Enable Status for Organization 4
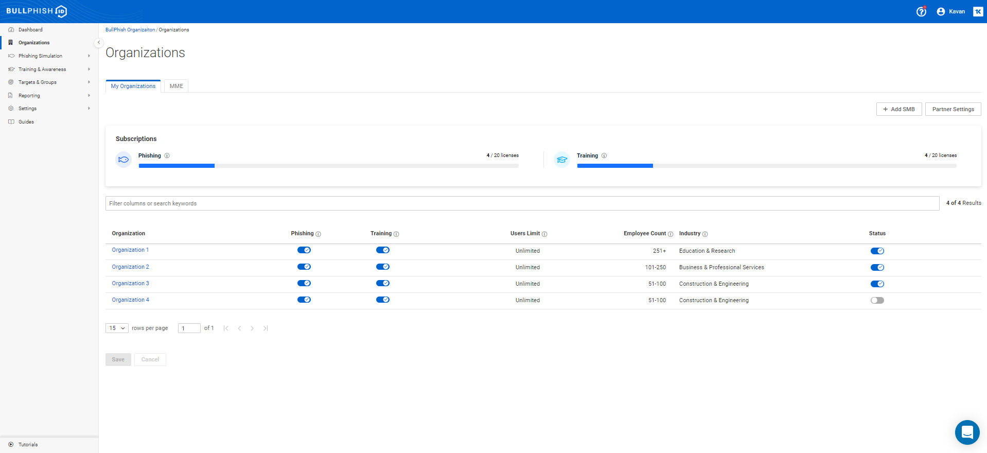Viewport: 987px width, 453px height. (877, 301)
